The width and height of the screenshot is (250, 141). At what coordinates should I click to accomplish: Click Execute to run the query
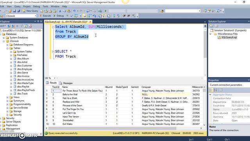pos(45,16)
